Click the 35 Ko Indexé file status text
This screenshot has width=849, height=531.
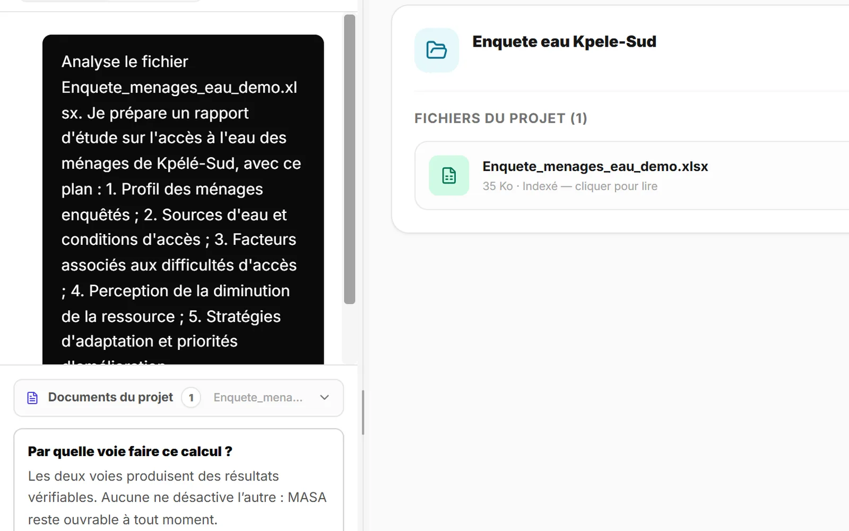570,186
